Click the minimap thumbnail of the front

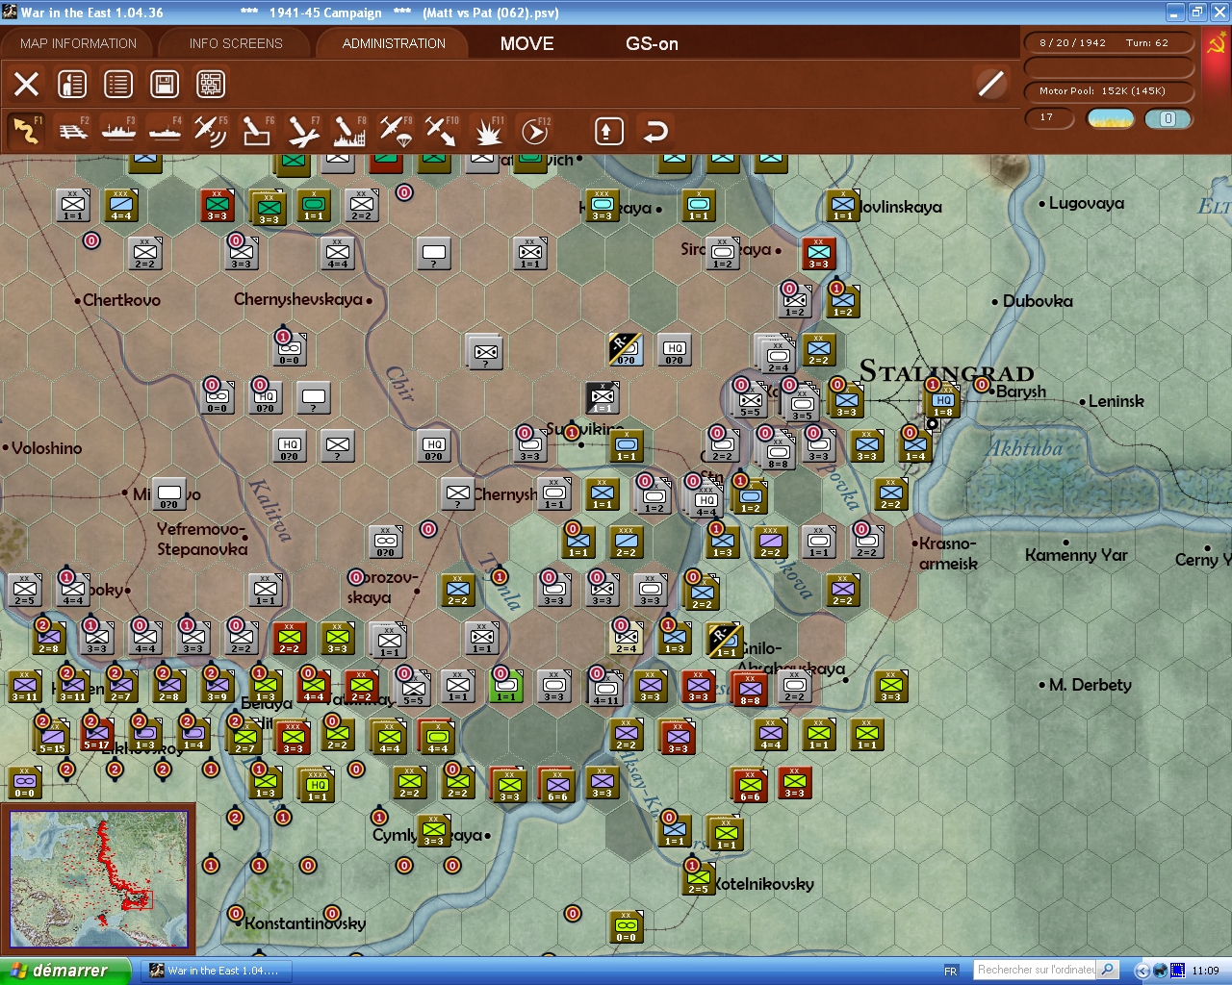(99, 879)
